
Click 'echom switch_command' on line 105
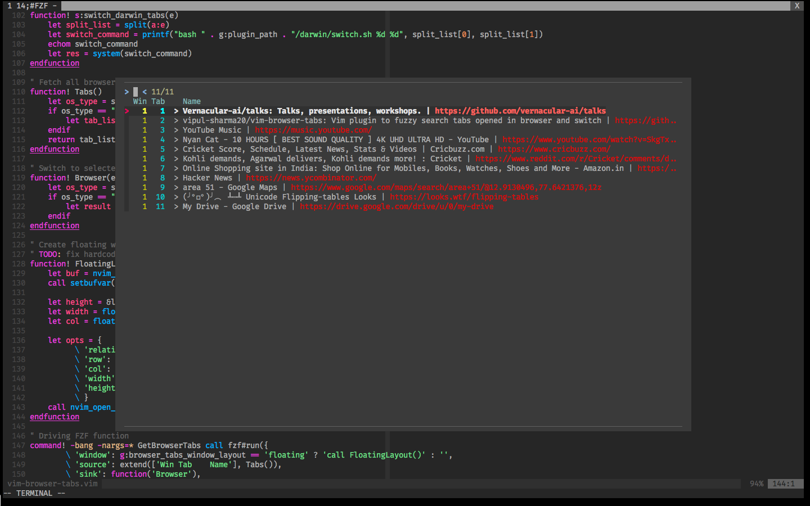[x=93, y=44]
